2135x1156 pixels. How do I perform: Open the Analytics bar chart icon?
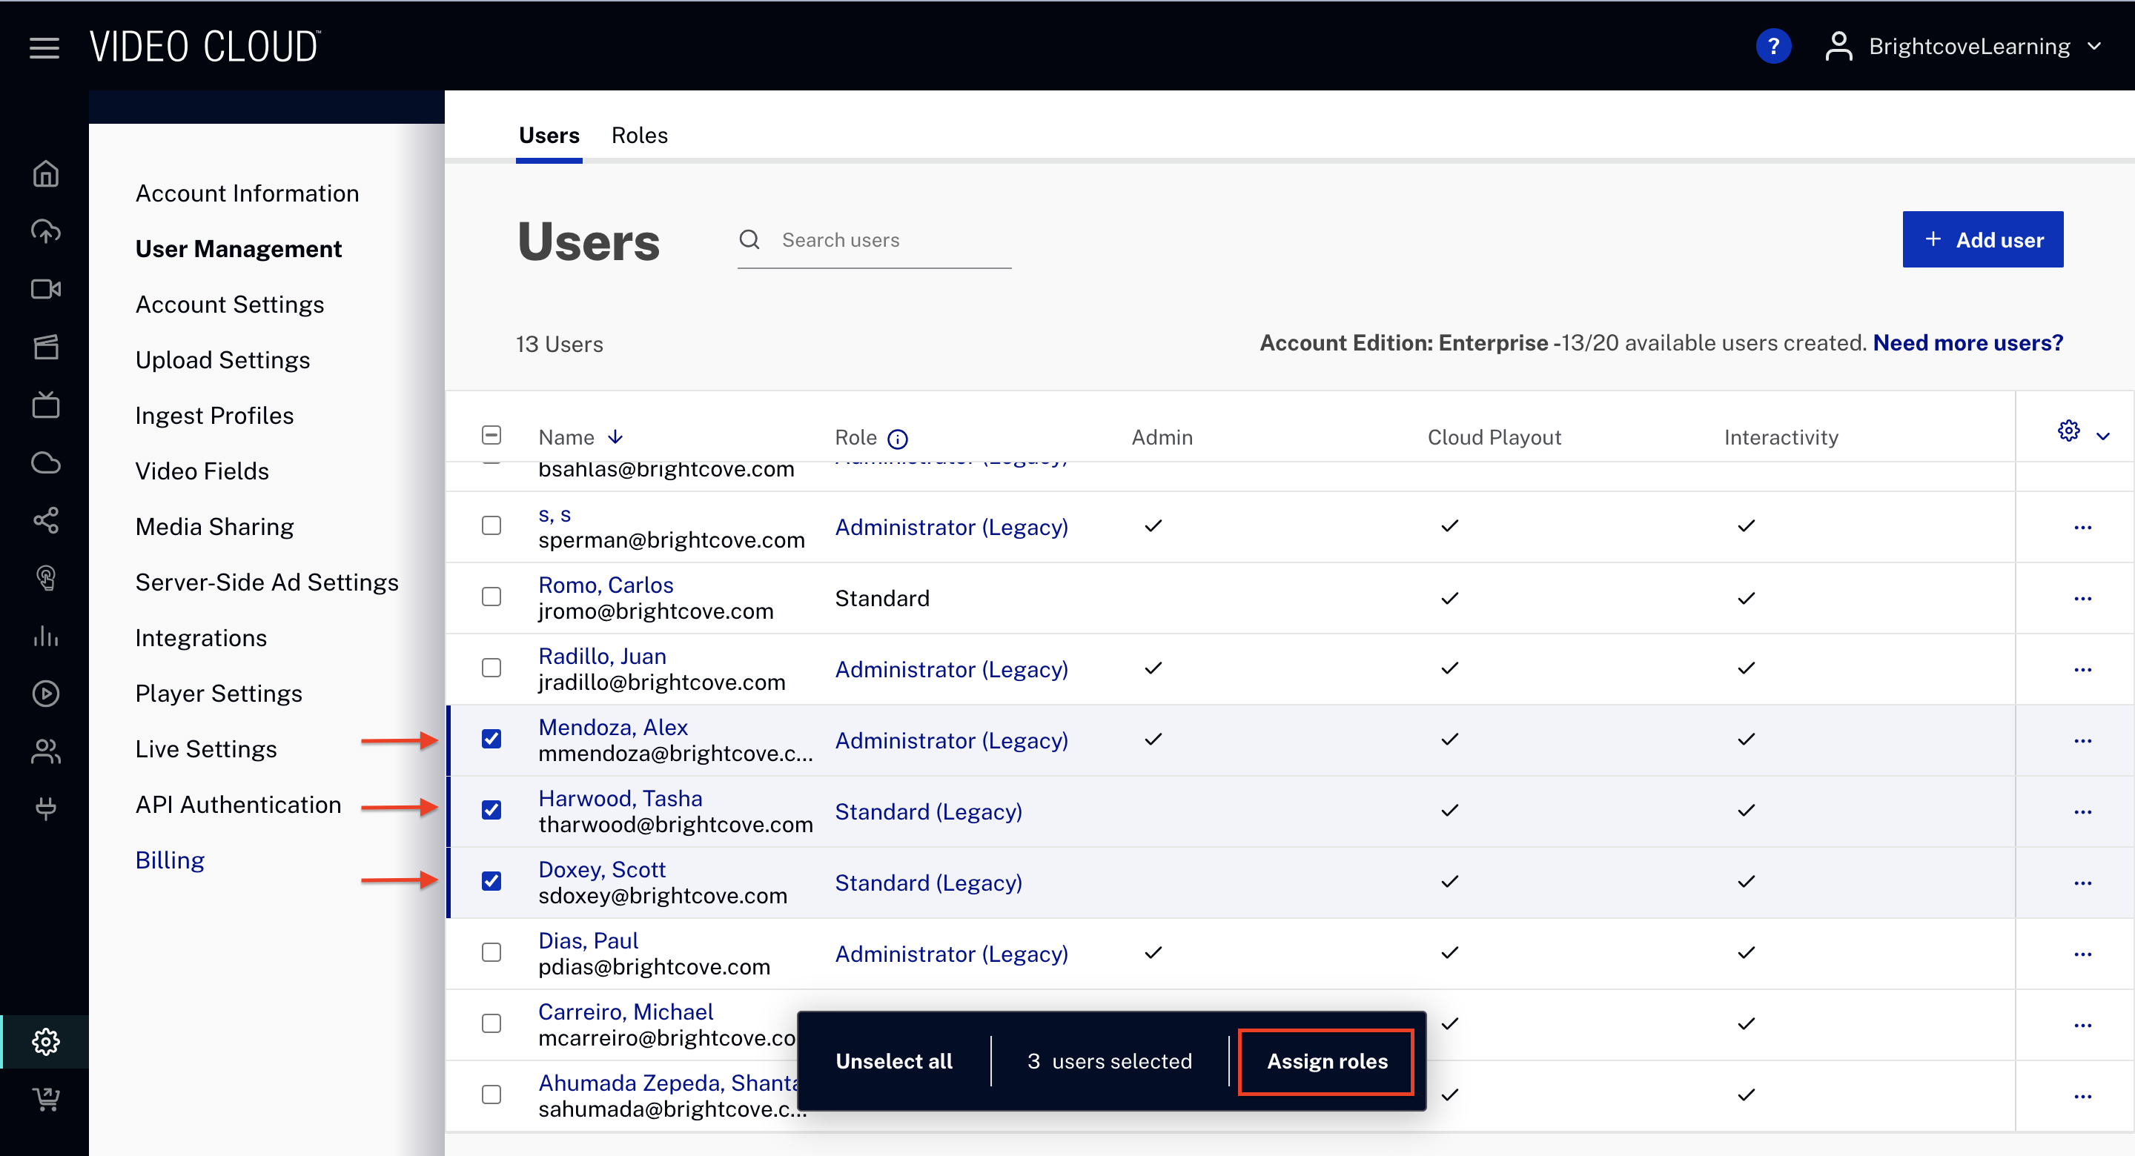pyautogui.click(x=45, y=636)
